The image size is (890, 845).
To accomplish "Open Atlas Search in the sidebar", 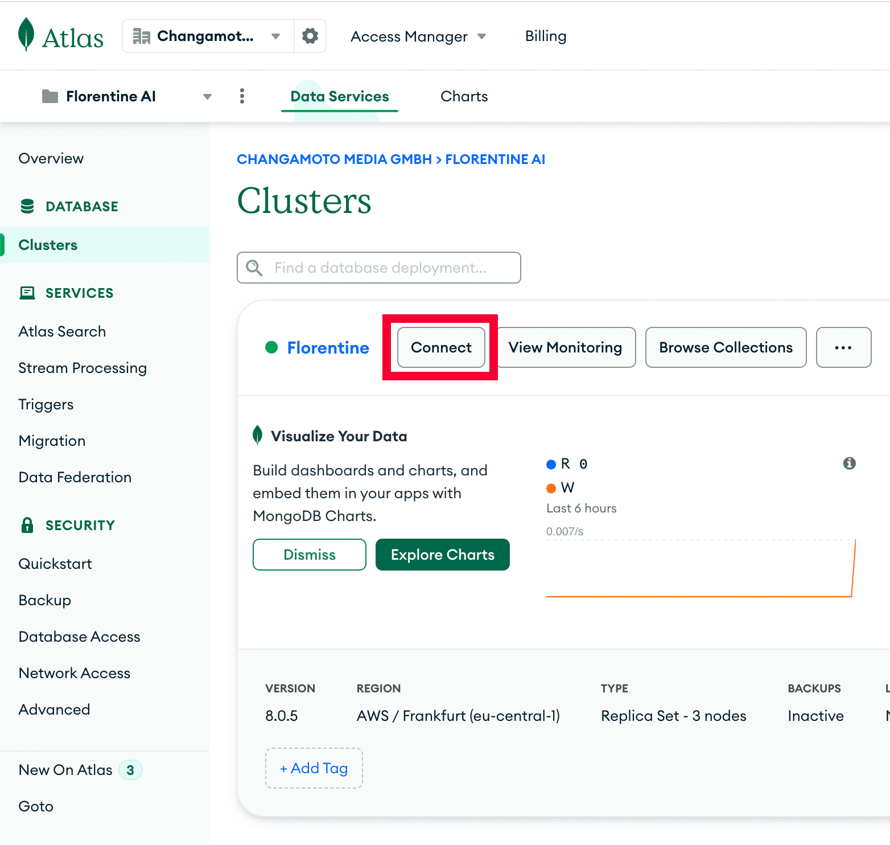I will (62, 331).
